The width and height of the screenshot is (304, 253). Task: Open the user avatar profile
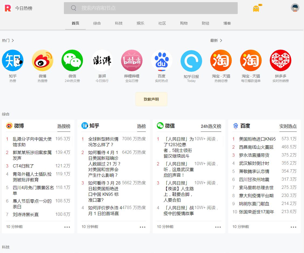pos(295,8)
